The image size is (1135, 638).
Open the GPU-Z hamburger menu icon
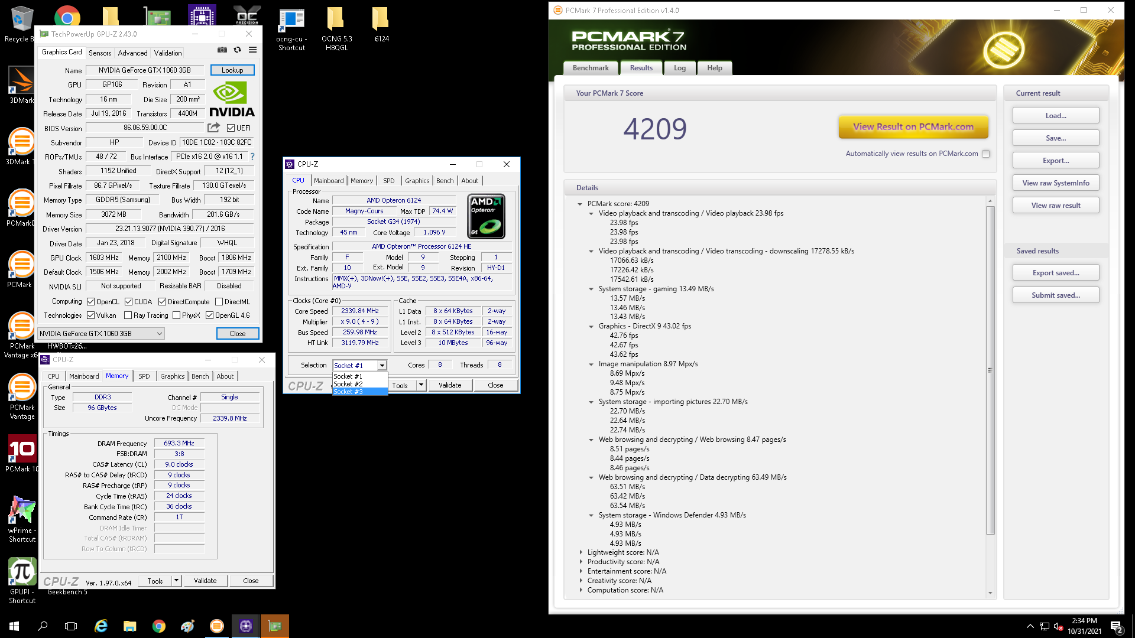click(x=253, y=50)
